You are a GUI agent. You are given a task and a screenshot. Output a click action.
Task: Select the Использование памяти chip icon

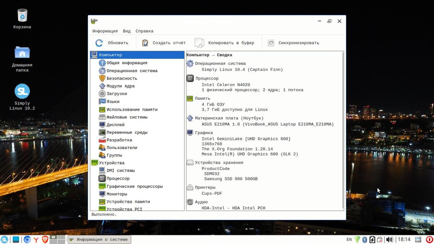point(102,110)
